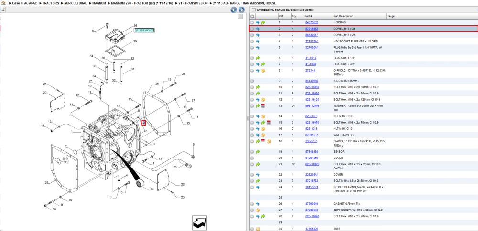This screenshot has height=231, width=478.
Task: Click the large black arrow in the diagram corner
Action: tap(199, 223)
